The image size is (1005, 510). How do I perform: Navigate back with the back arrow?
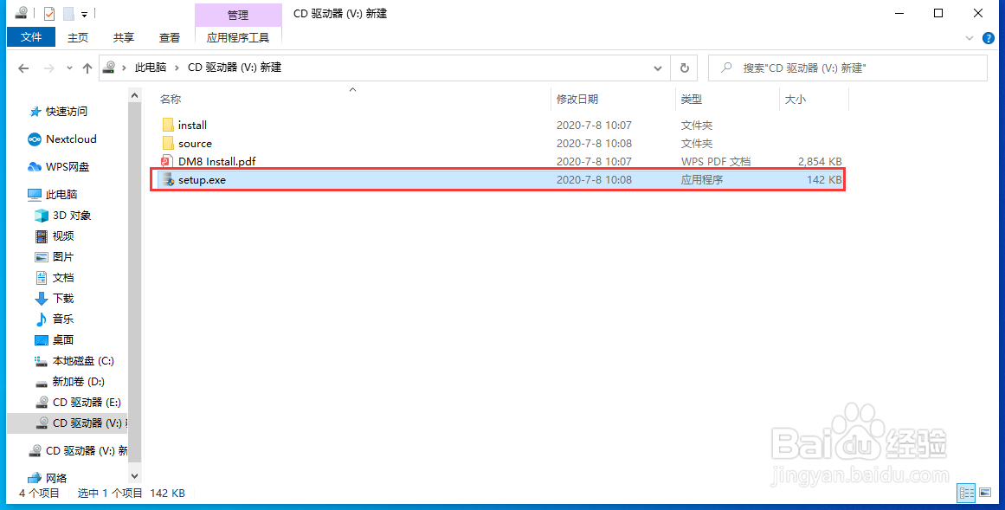[x=23, y=68]
